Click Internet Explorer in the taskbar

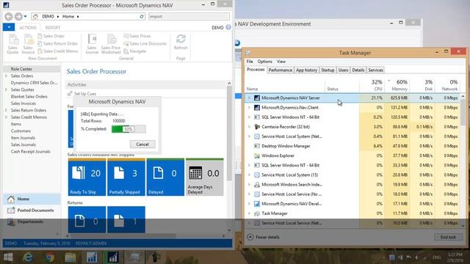click(x=28, y=257)
